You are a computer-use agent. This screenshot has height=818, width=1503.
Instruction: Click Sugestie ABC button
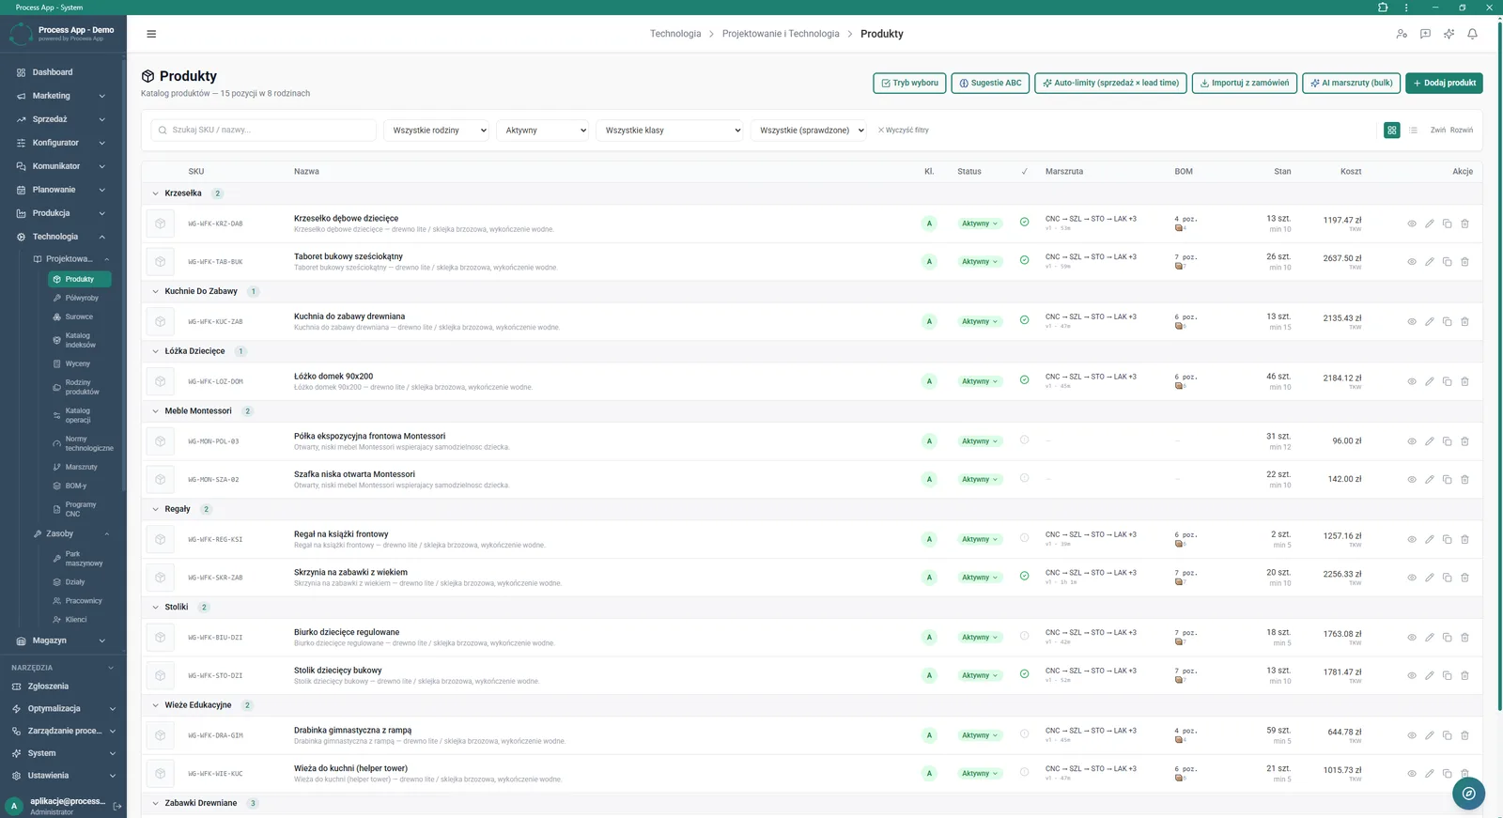pos(990,83)
